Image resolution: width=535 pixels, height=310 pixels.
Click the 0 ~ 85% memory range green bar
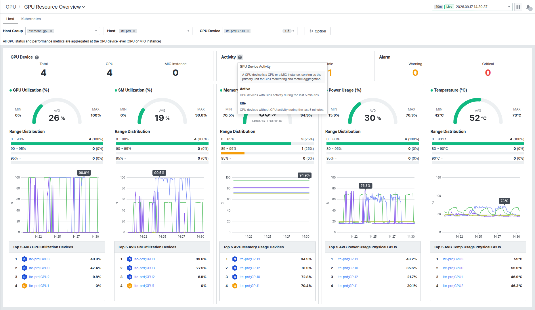click(256, 144)
